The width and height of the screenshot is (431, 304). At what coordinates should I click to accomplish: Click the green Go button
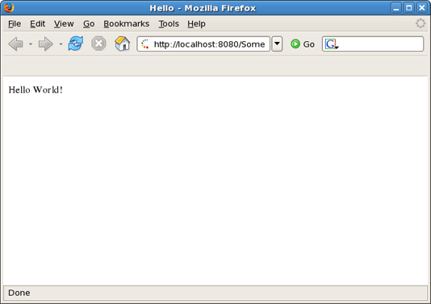click(303, 44)
